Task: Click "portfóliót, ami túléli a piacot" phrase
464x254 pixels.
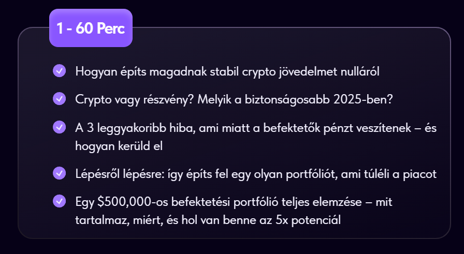Action: click(x=361, y=174)
